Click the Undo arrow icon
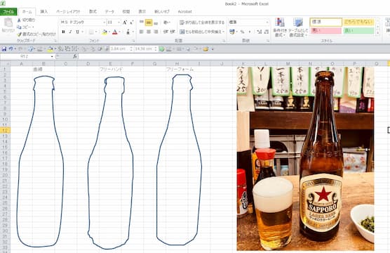This screenshot has height=253, width=390. tap(11, 49)
